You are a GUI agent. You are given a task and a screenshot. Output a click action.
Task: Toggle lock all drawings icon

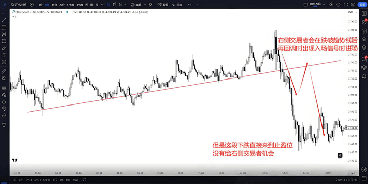tap(4, 102)
